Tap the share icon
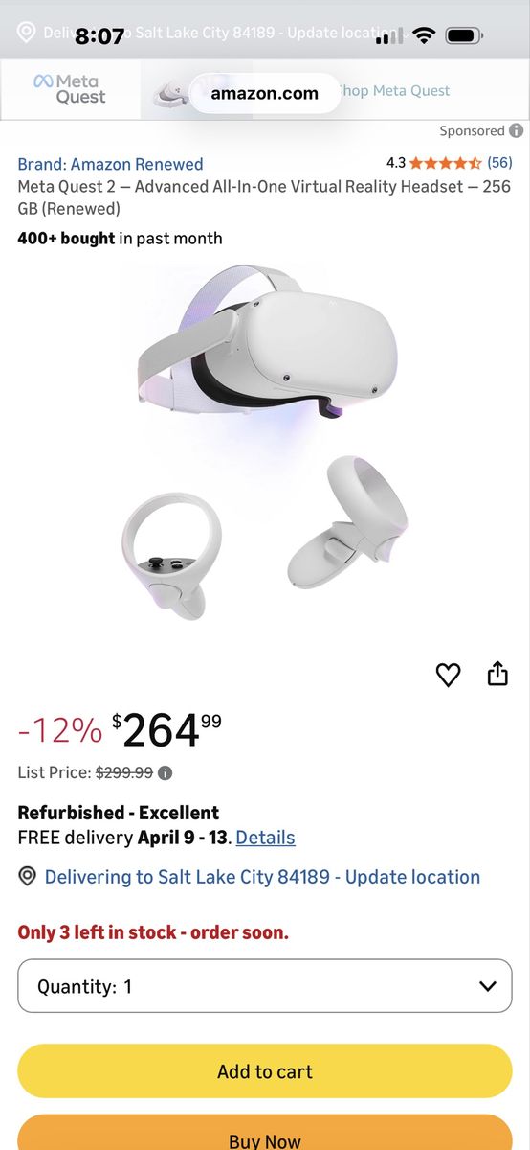The width and height of the screenshot is (530, 1150). coord(497,674)
